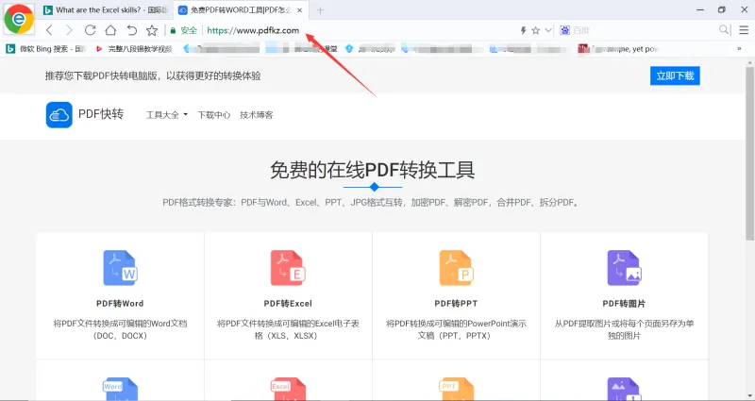Open the PDF转图片 title link
The image size is (755, 401).
(624, 304)
